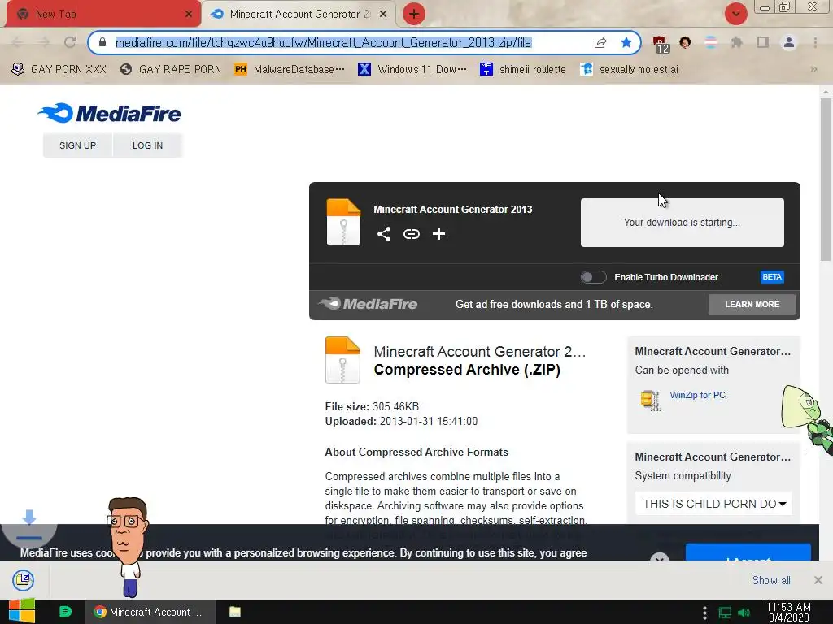Click the BETA badge next to Turbo Downloader
Image resolution: width=833 pixels, height=624 pixels.
click(772, 277)
